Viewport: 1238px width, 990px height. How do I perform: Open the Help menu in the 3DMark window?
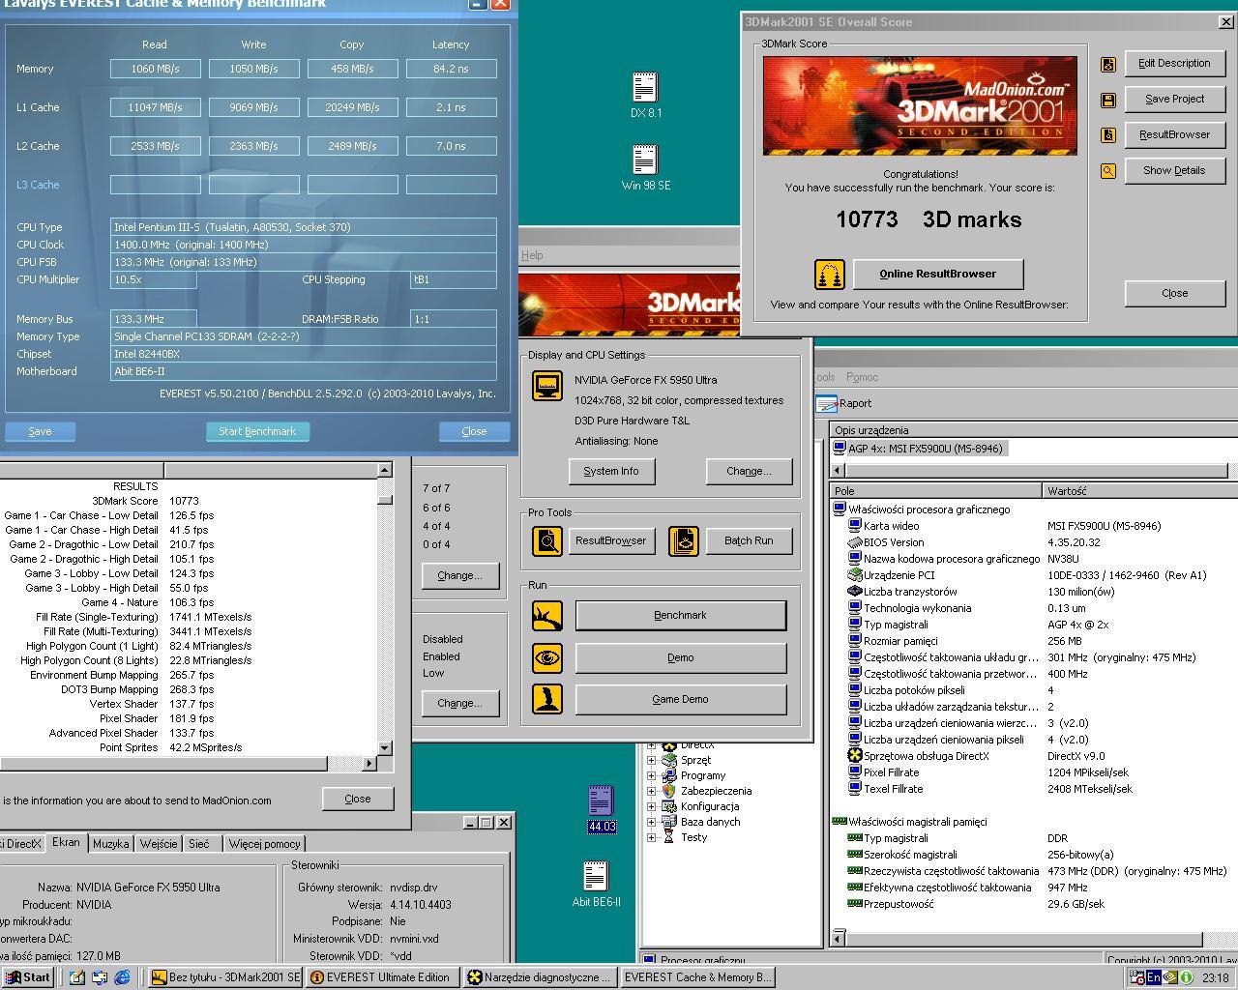click(x=532, y=255)
